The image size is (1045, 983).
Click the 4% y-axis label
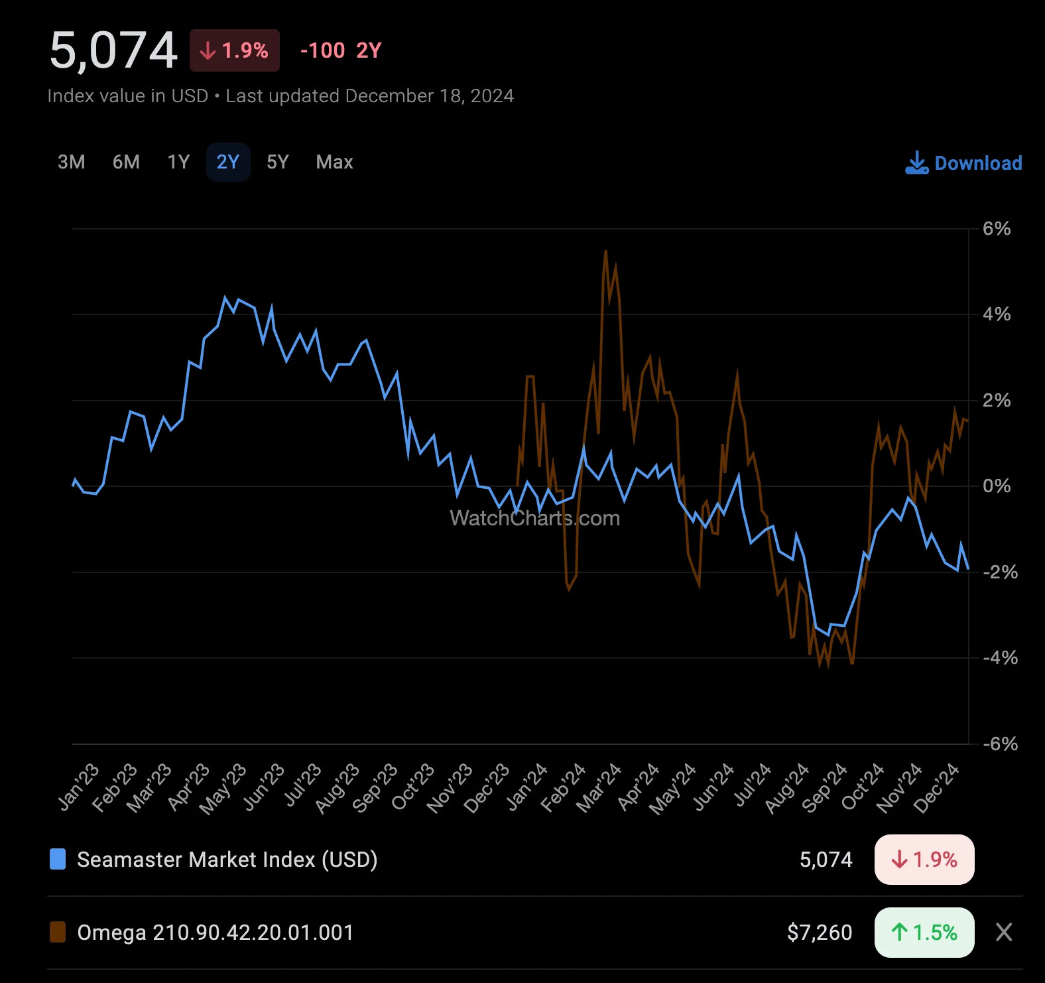(x=997, y=314)
